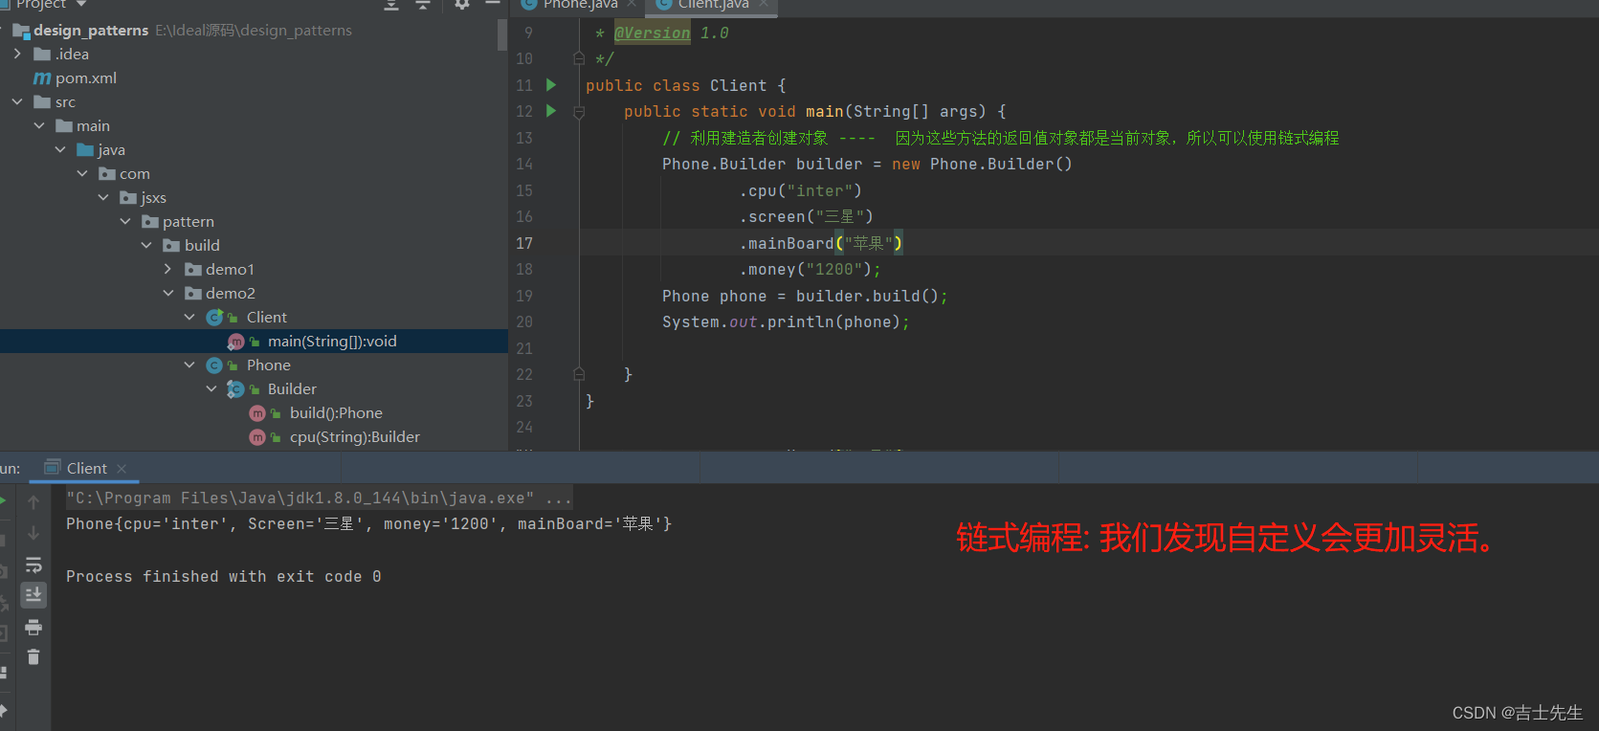The image size is (1599, 731).
Task: Click line number 17 in the gutter
Action: click(x=524, y=244)
